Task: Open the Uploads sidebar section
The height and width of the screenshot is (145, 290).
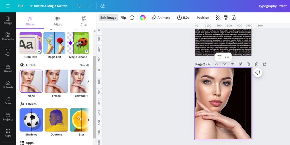Action: 8,85
